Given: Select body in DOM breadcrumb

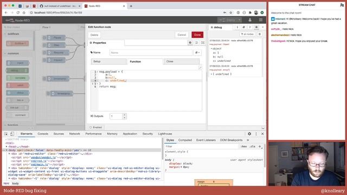Looking at the screenshot, I should pos(16,183).
